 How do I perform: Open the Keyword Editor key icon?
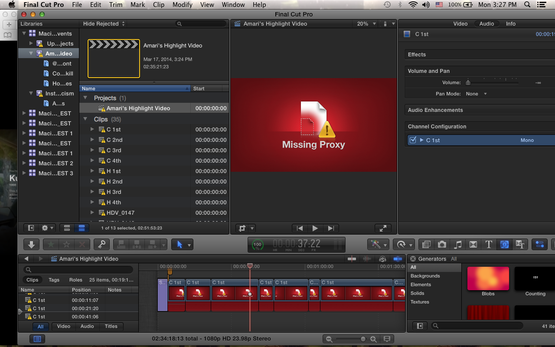(102, 245)
